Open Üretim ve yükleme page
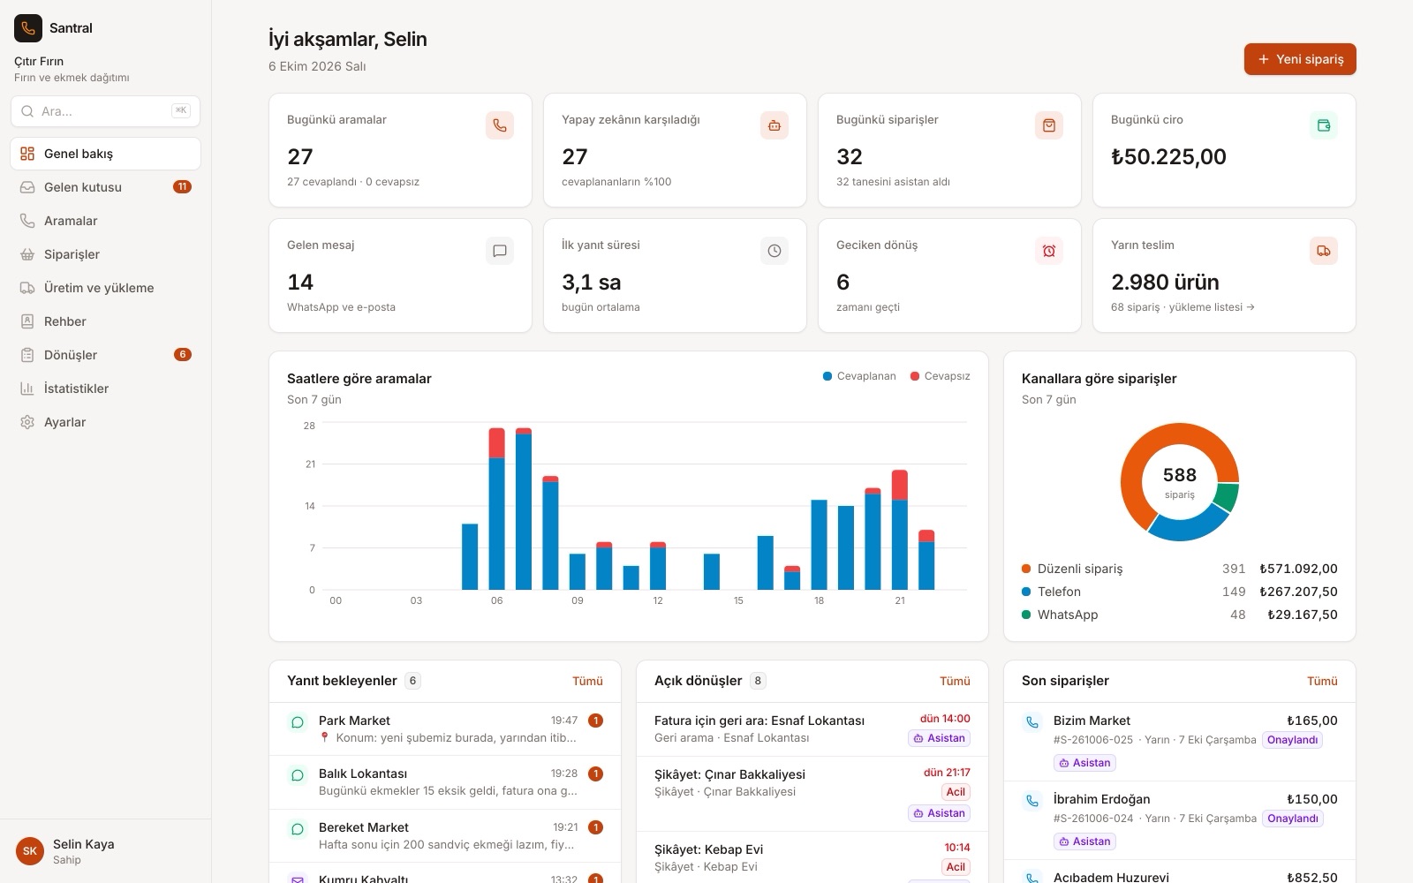 pos(106,288)
